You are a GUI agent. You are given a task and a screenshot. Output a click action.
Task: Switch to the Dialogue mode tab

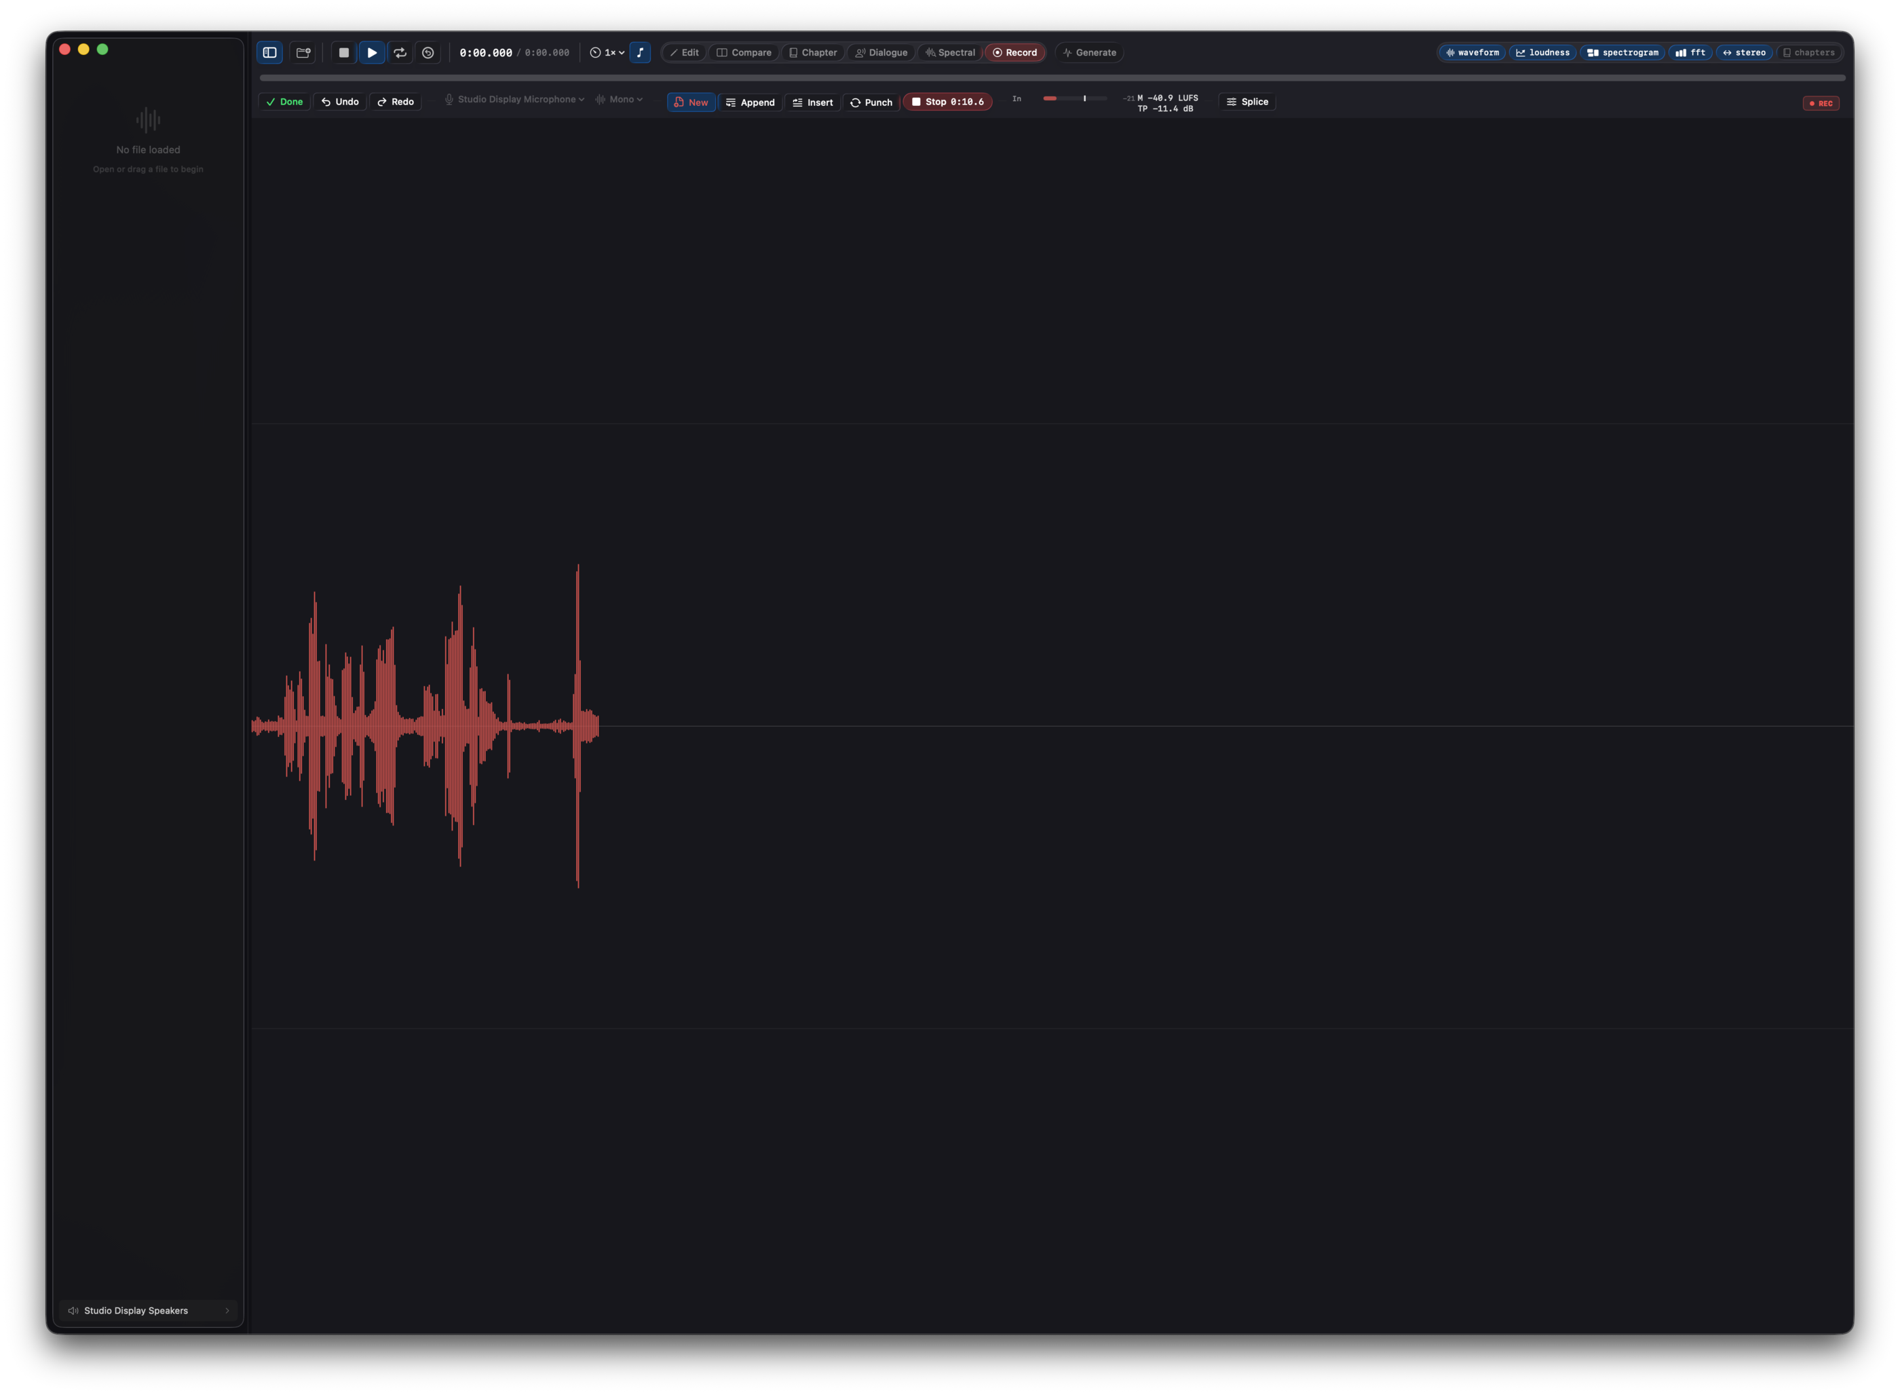click(881, 52)
